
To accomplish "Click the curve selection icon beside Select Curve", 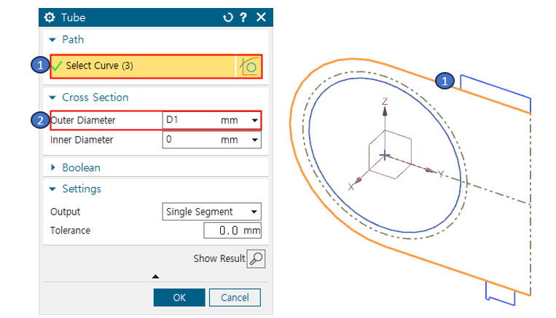I will coord(248,66).
